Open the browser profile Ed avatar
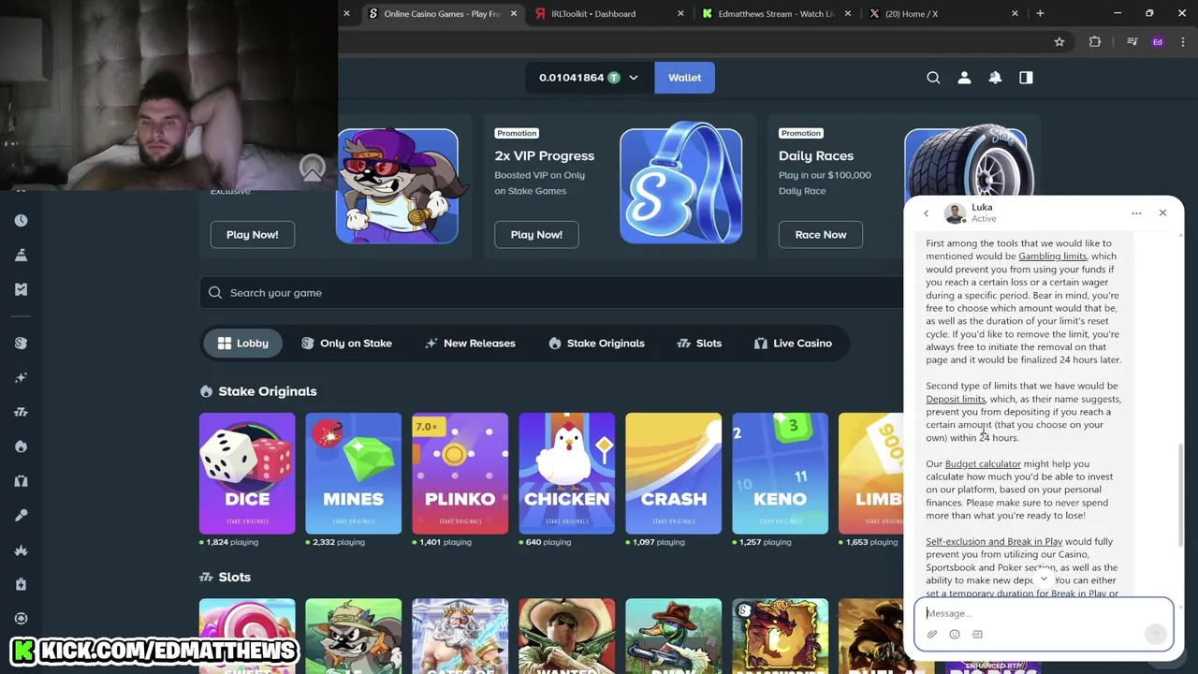The height and width of the screenshot is (674, 1198). coord(1158,41)
